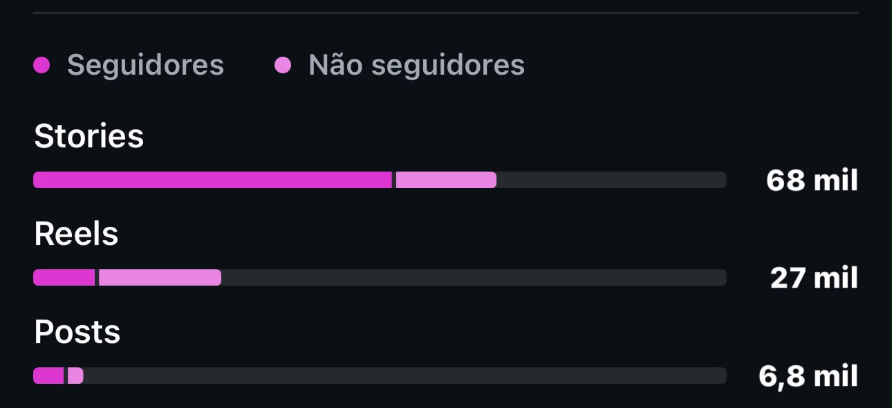Viewport: 892px width, 408px height.
Task: Click the Não seguidores legend dot
Action: [283, 66]
